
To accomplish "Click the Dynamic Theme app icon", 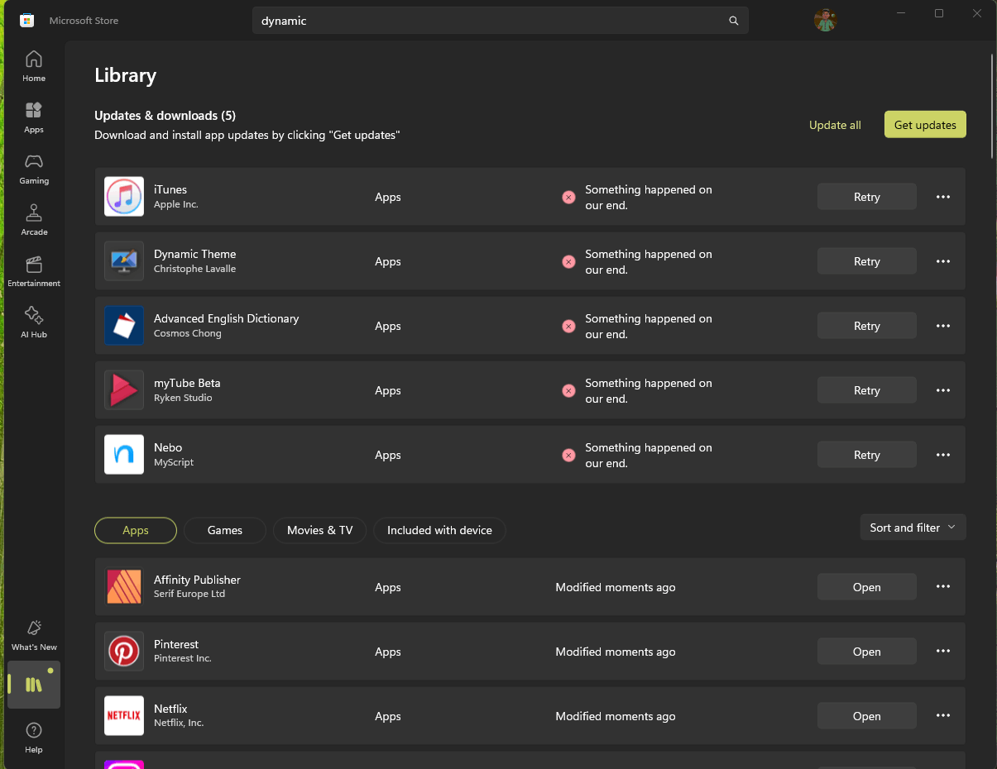I will click(x=124, y=261).
